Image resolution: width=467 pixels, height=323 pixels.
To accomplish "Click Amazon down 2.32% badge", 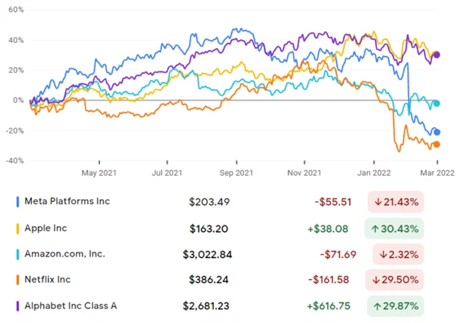I will tap(398, 254).
